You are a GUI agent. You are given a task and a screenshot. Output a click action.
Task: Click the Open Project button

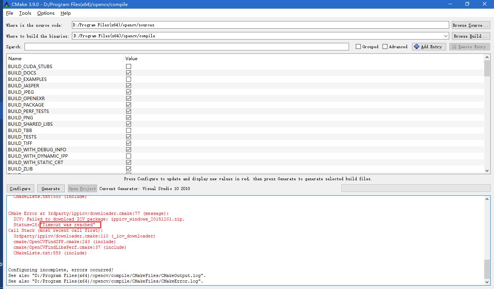(82, 189)
